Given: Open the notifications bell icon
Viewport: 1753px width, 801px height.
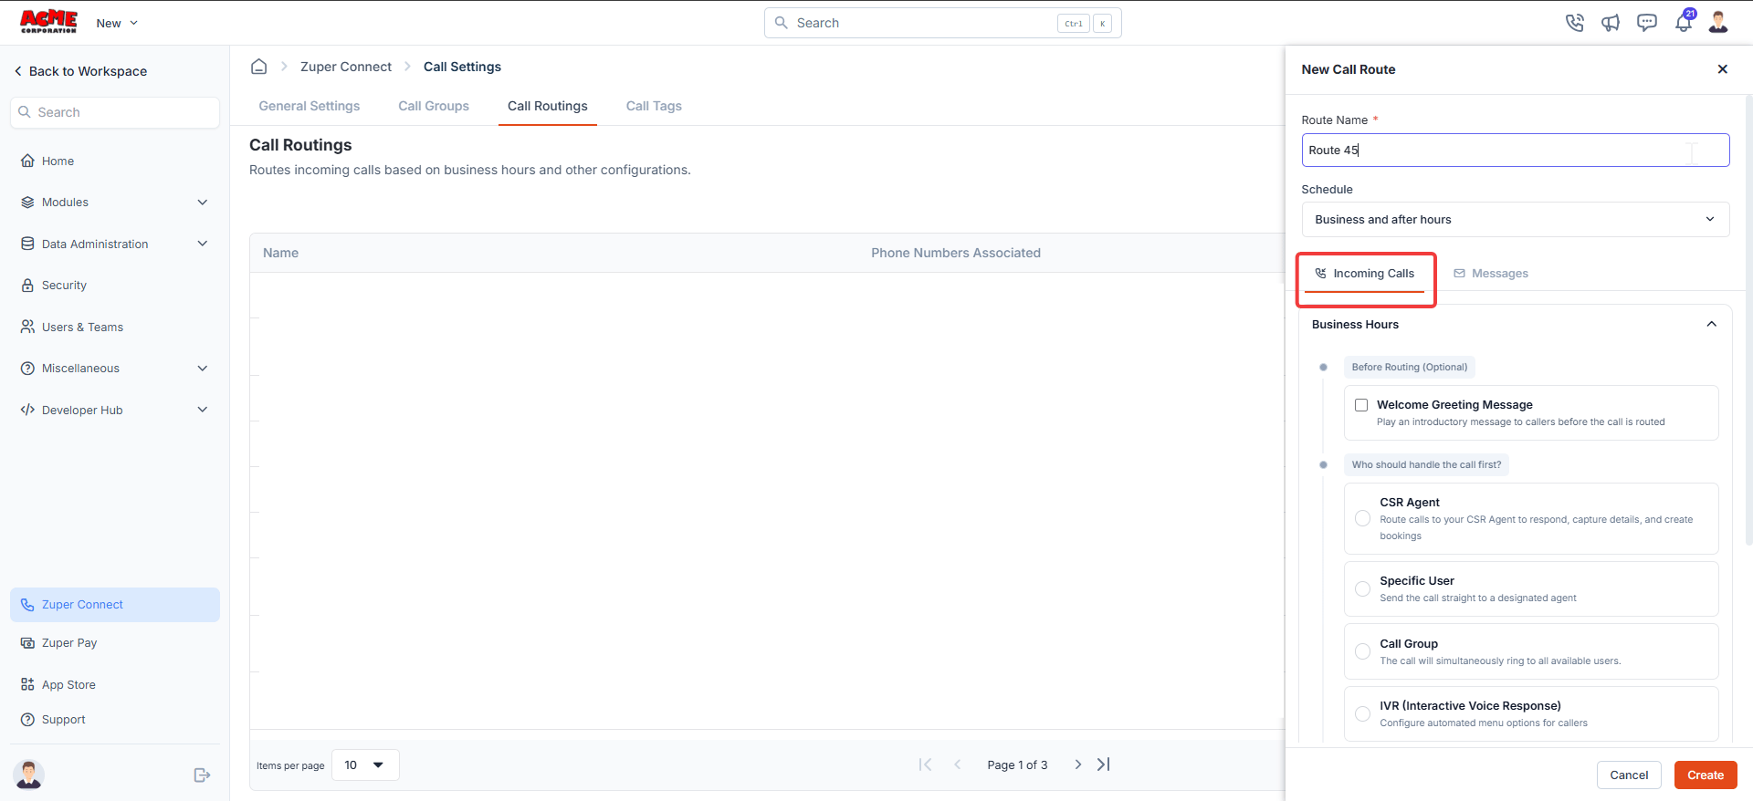Looking at the screenshot, I should (1684, 22).
